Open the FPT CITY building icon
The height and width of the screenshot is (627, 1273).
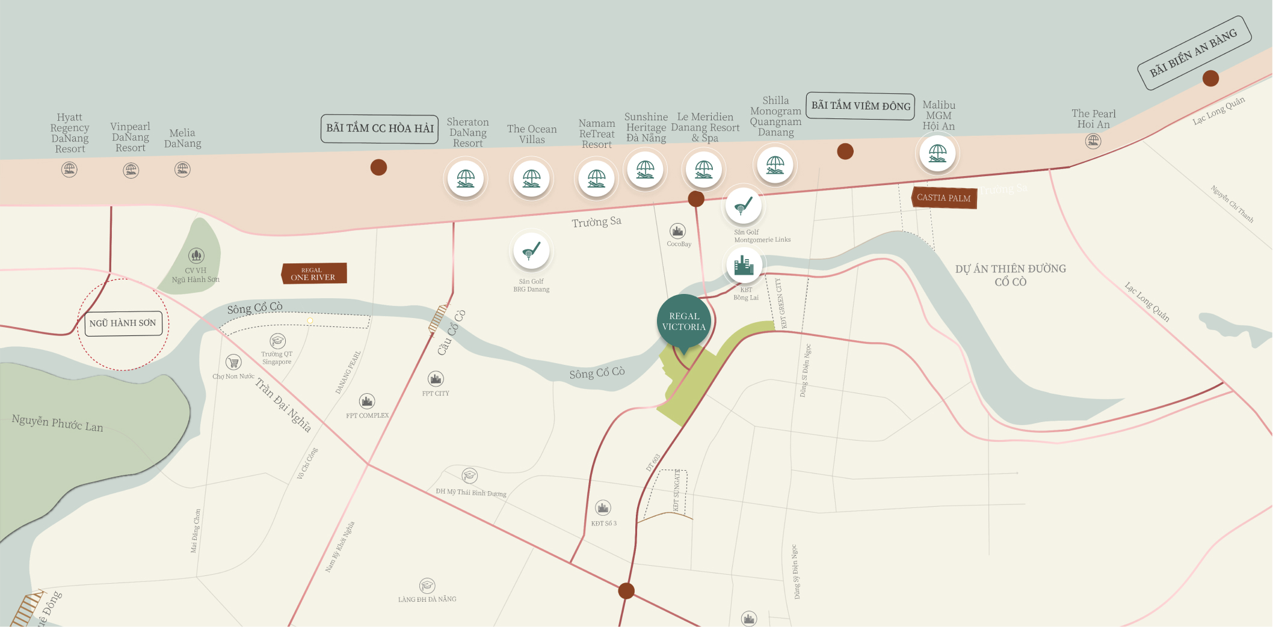[436, 379]
